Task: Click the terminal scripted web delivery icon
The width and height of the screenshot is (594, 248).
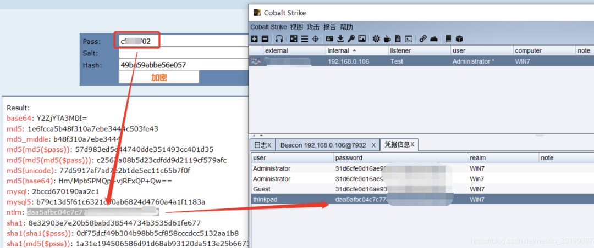Action: [409, 38]
